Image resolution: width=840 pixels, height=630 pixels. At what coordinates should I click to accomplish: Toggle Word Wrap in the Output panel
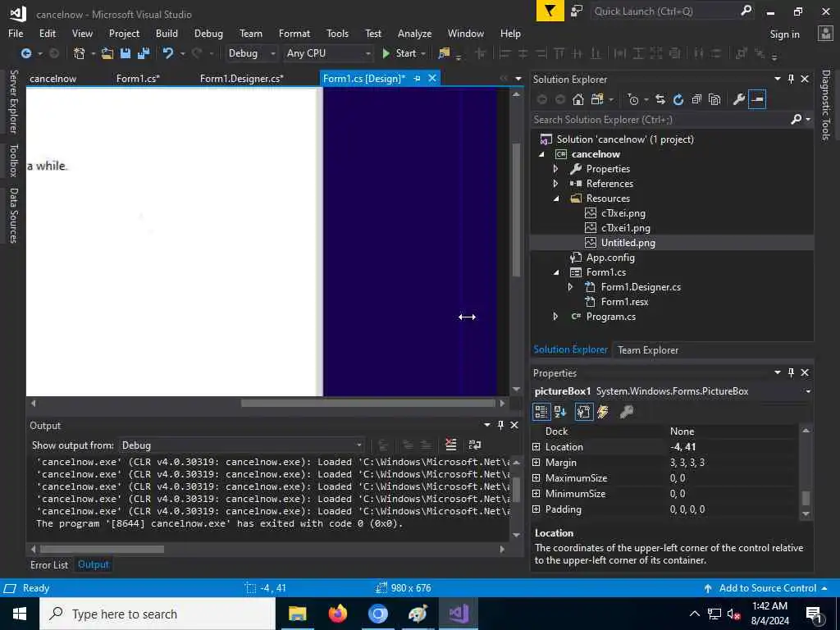click(475, 445)
